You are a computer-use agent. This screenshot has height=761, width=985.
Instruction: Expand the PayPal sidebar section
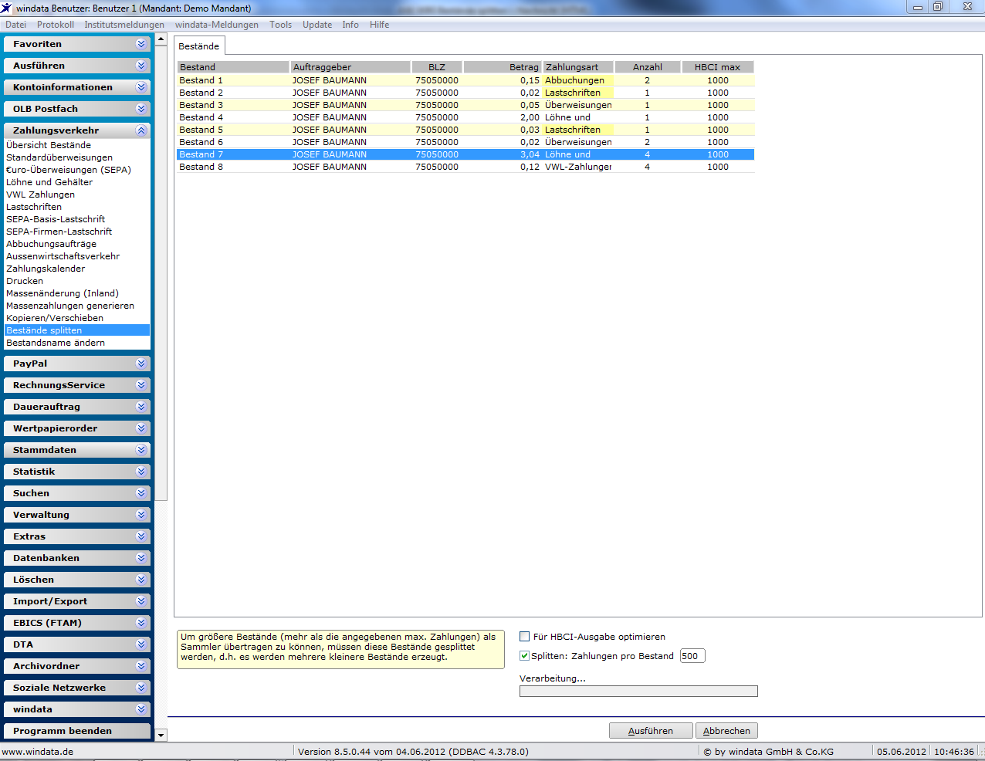click(x=76, y=364)
